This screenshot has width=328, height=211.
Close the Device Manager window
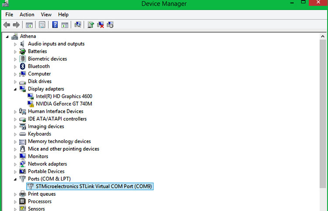coord(318,3)
